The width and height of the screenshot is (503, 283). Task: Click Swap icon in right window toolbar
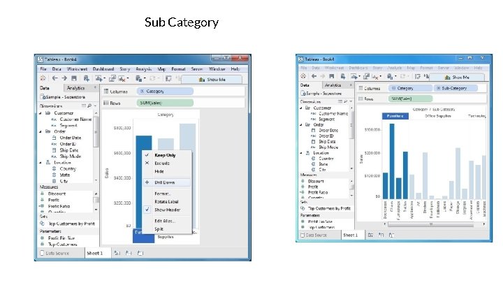pos(417,76)
